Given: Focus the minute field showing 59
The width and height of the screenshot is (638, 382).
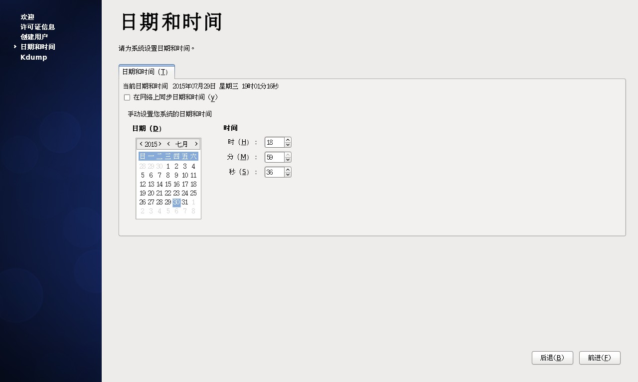Looking at the screenshot, I should [275, 157].
